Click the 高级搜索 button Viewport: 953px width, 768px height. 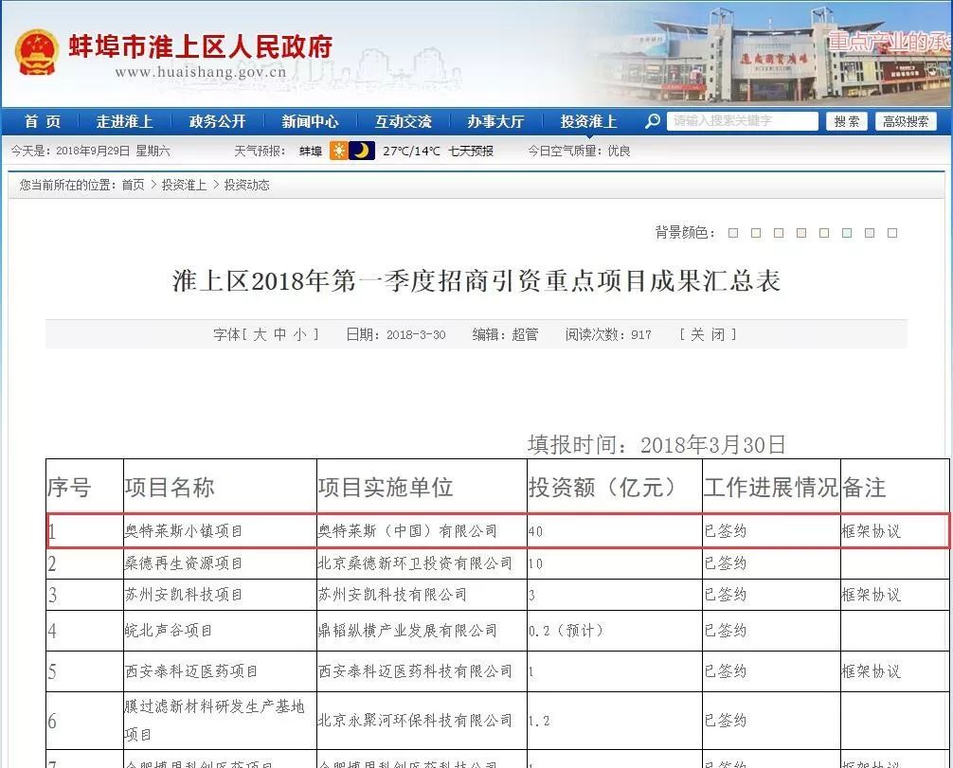[x=906, y=121]
